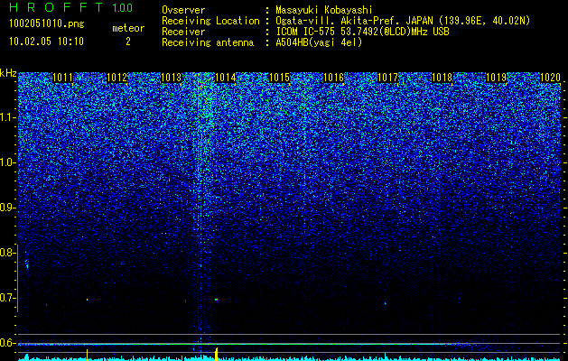The width and height of the screenshot is (568, 361).
Task: Click the bright meteor echo near 1014
Action: [x=217, y=300]
